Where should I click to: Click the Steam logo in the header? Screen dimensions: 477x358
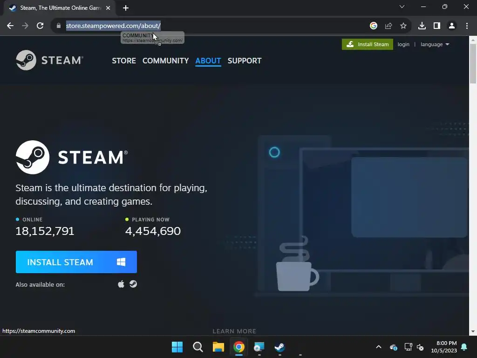coord(49,60)
